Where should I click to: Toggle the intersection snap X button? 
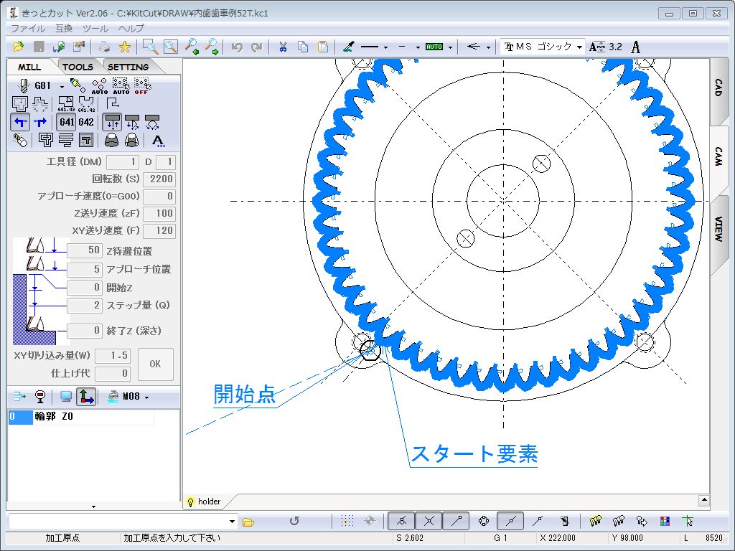tap(429, 521)
